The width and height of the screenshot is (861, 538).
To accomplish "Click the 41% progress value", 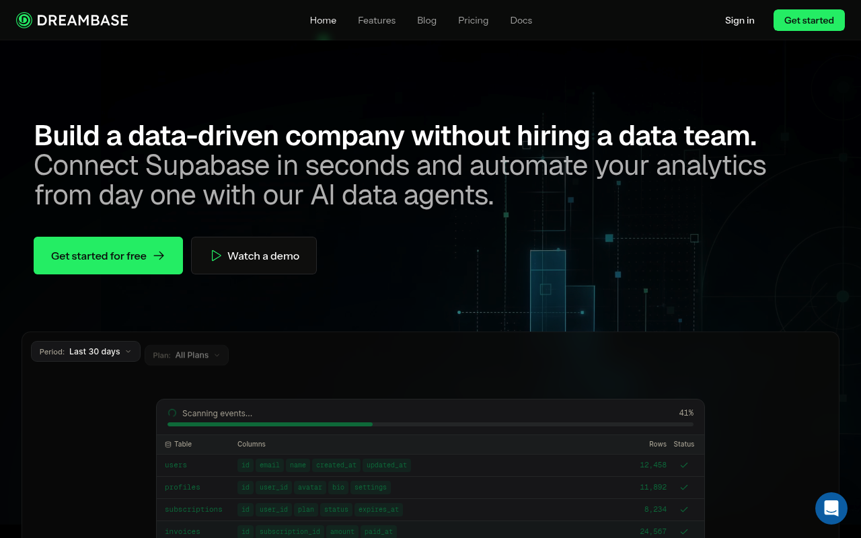I will 686,413.
